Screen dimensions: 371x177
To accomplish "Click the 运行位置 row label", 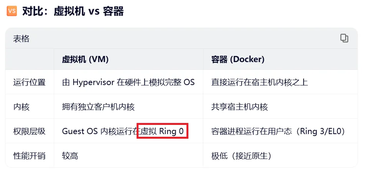I will pos(29,82).
